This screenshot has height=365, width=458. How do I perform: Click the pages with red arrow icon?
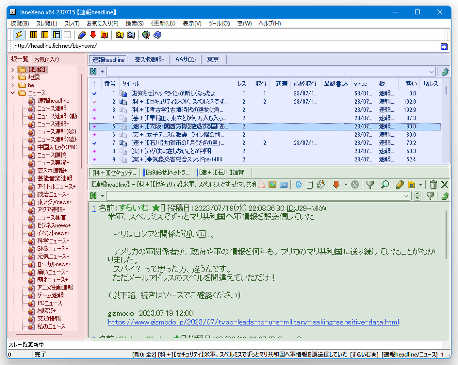pyautogui.click(x=321, y=185)
